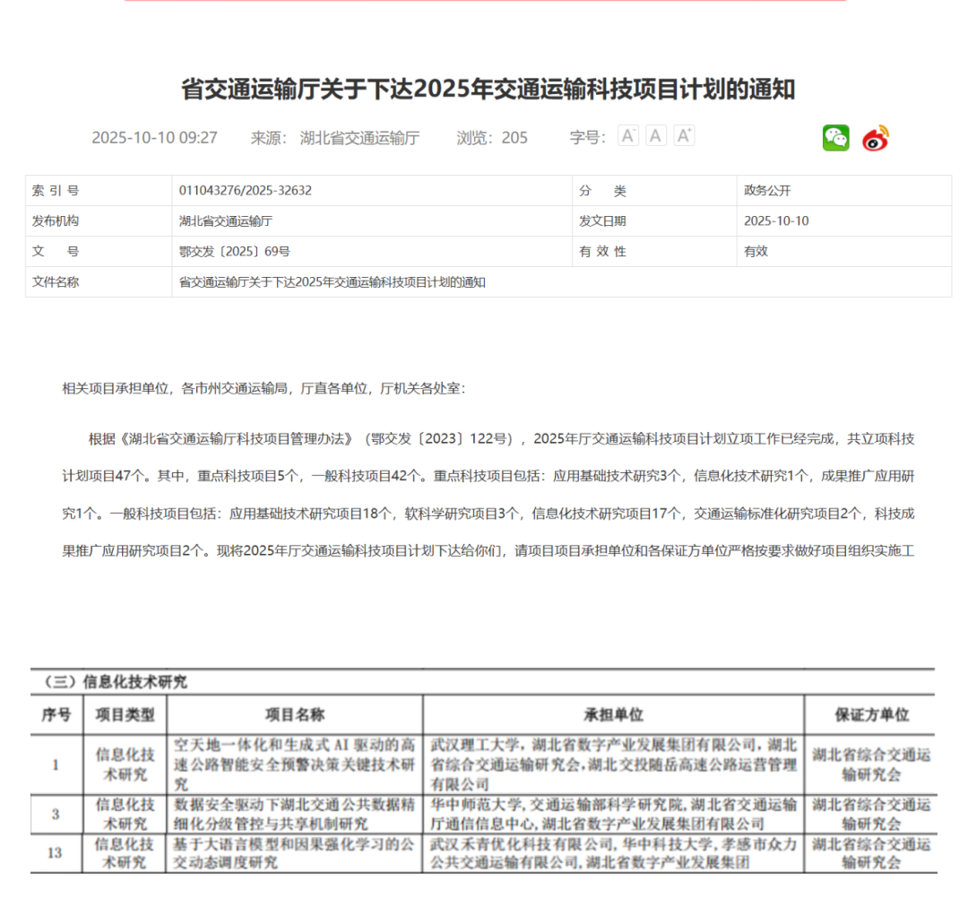Reset font size with middle A icon
The height and width of the screenshot is (915, 968).
(x=656, y=136)
